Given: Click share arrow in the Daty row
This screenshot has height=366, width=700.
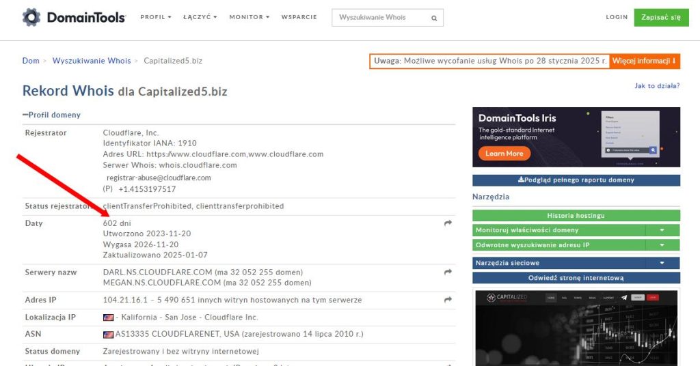Looking at the screenshot, I should click(x=448, y=223).
